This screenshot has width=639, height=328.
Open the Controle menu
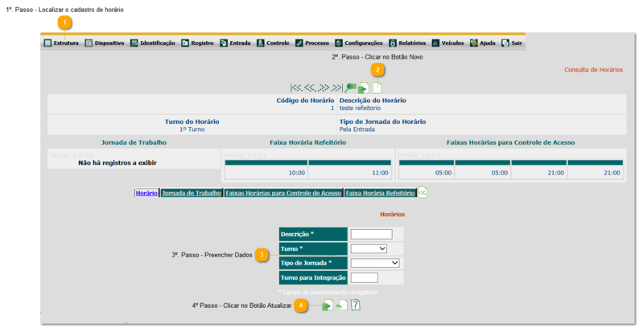pyautogui.click(x=273, y=43)
